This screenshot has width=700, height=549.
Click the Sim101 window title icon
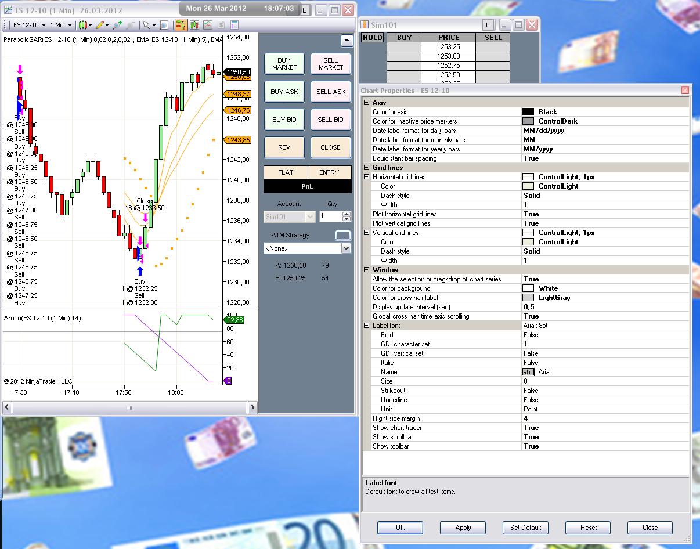click(x=365, y=24)
